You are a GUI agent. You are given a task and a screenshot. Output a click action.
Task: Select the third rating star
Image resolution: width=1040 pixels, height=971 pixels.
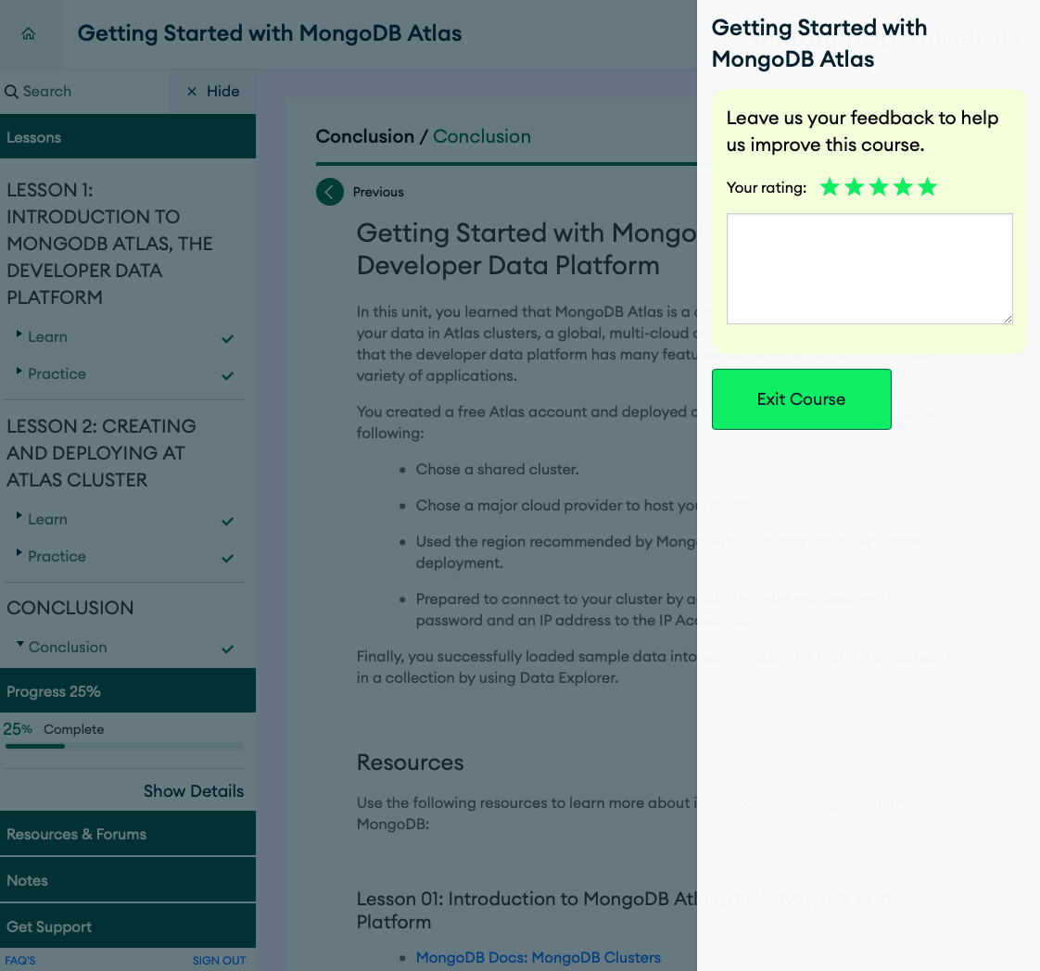click(879, 188)
